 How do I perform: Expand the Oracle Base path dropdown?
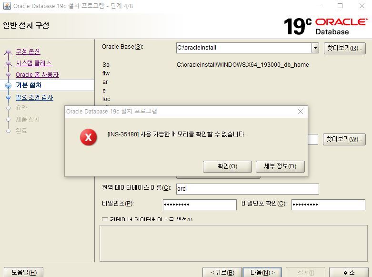(315, 48)
